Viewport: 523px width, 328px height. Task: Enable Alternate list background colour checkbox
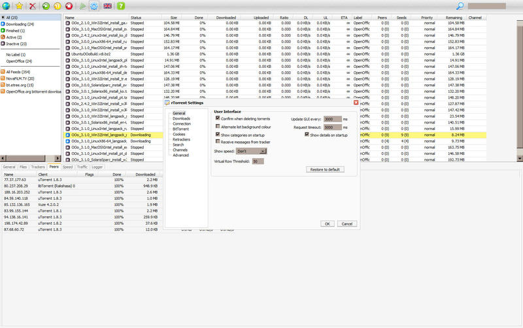pos(218,126)
